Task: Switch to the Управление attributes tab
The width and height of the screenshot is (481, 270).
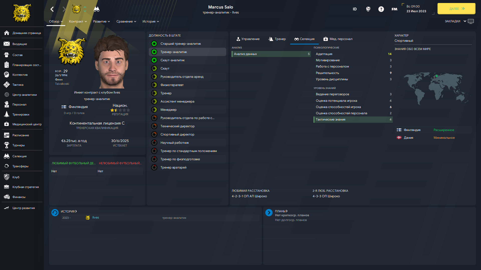Action: point(248,39)
